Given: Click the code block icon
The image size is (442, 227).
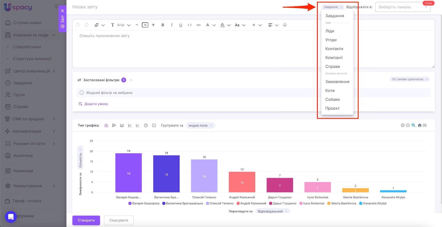Looking at the screenshot, I should pos(190,25).
